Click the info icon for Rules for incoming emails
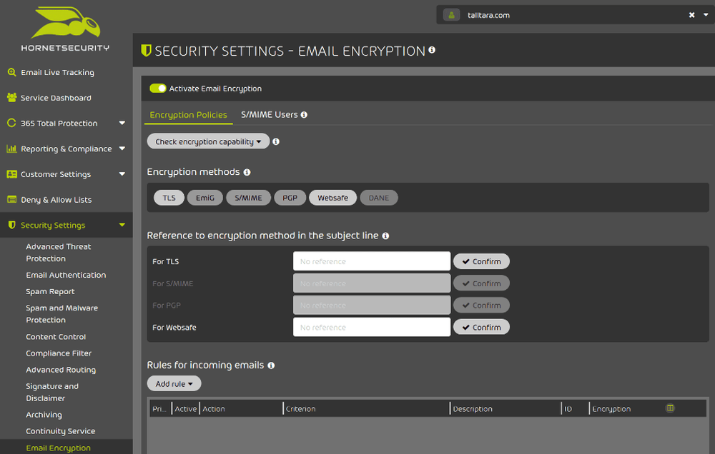 point(271,365)
